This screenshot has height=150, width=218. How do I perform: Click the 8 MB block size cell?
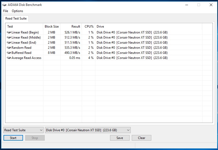52,53
